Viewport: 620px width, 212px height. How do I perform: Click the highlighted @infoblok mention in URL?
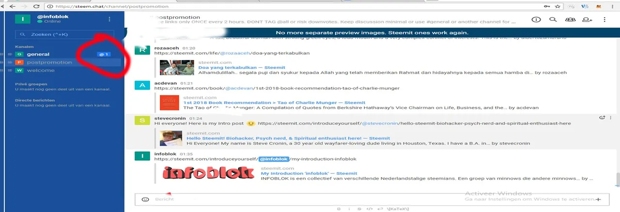point(274,159)
